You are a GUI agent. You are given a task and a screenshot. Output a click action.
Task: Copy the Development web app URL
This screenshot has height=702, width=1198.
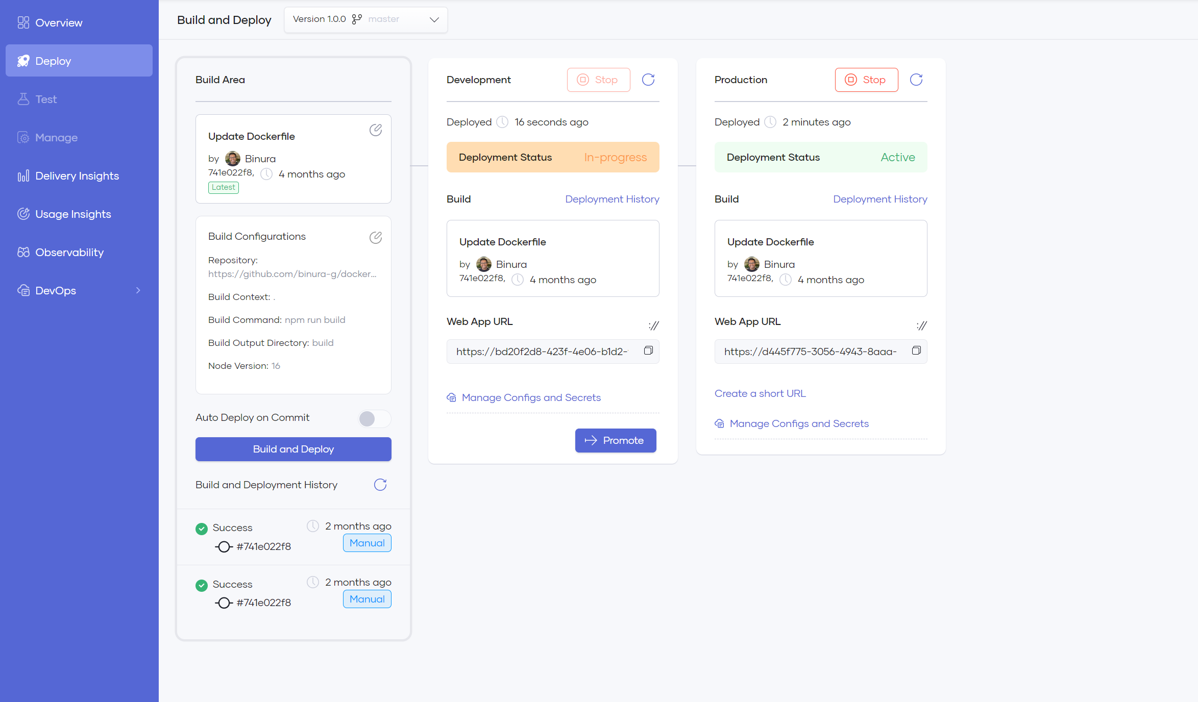tap(648, 350)
